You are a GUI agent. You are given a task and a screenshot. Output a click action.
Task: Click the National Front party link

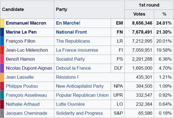pos(71,32)
